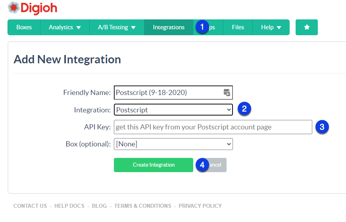Screen dimensions: 346x222
Task: Click the password manager icon in Friendly Name
Action: pos(227,93)
